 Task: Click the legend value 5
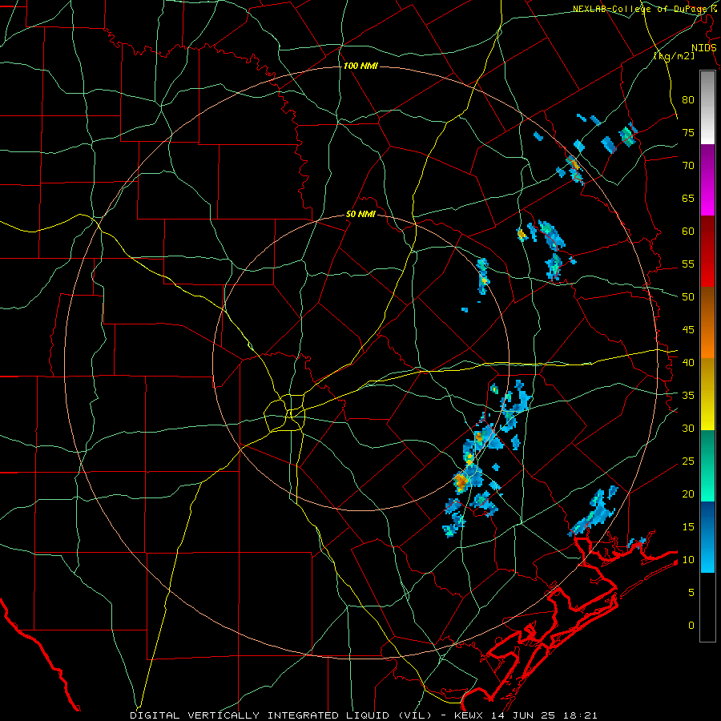coord(691,593)
